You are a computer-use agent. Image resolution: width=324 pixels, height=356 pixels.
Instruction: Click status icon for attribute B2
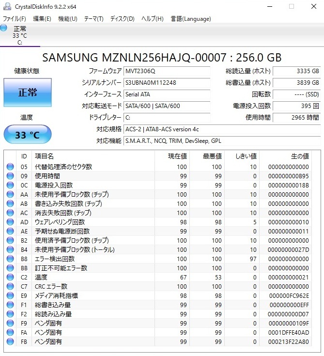click(x=10, y=240)
